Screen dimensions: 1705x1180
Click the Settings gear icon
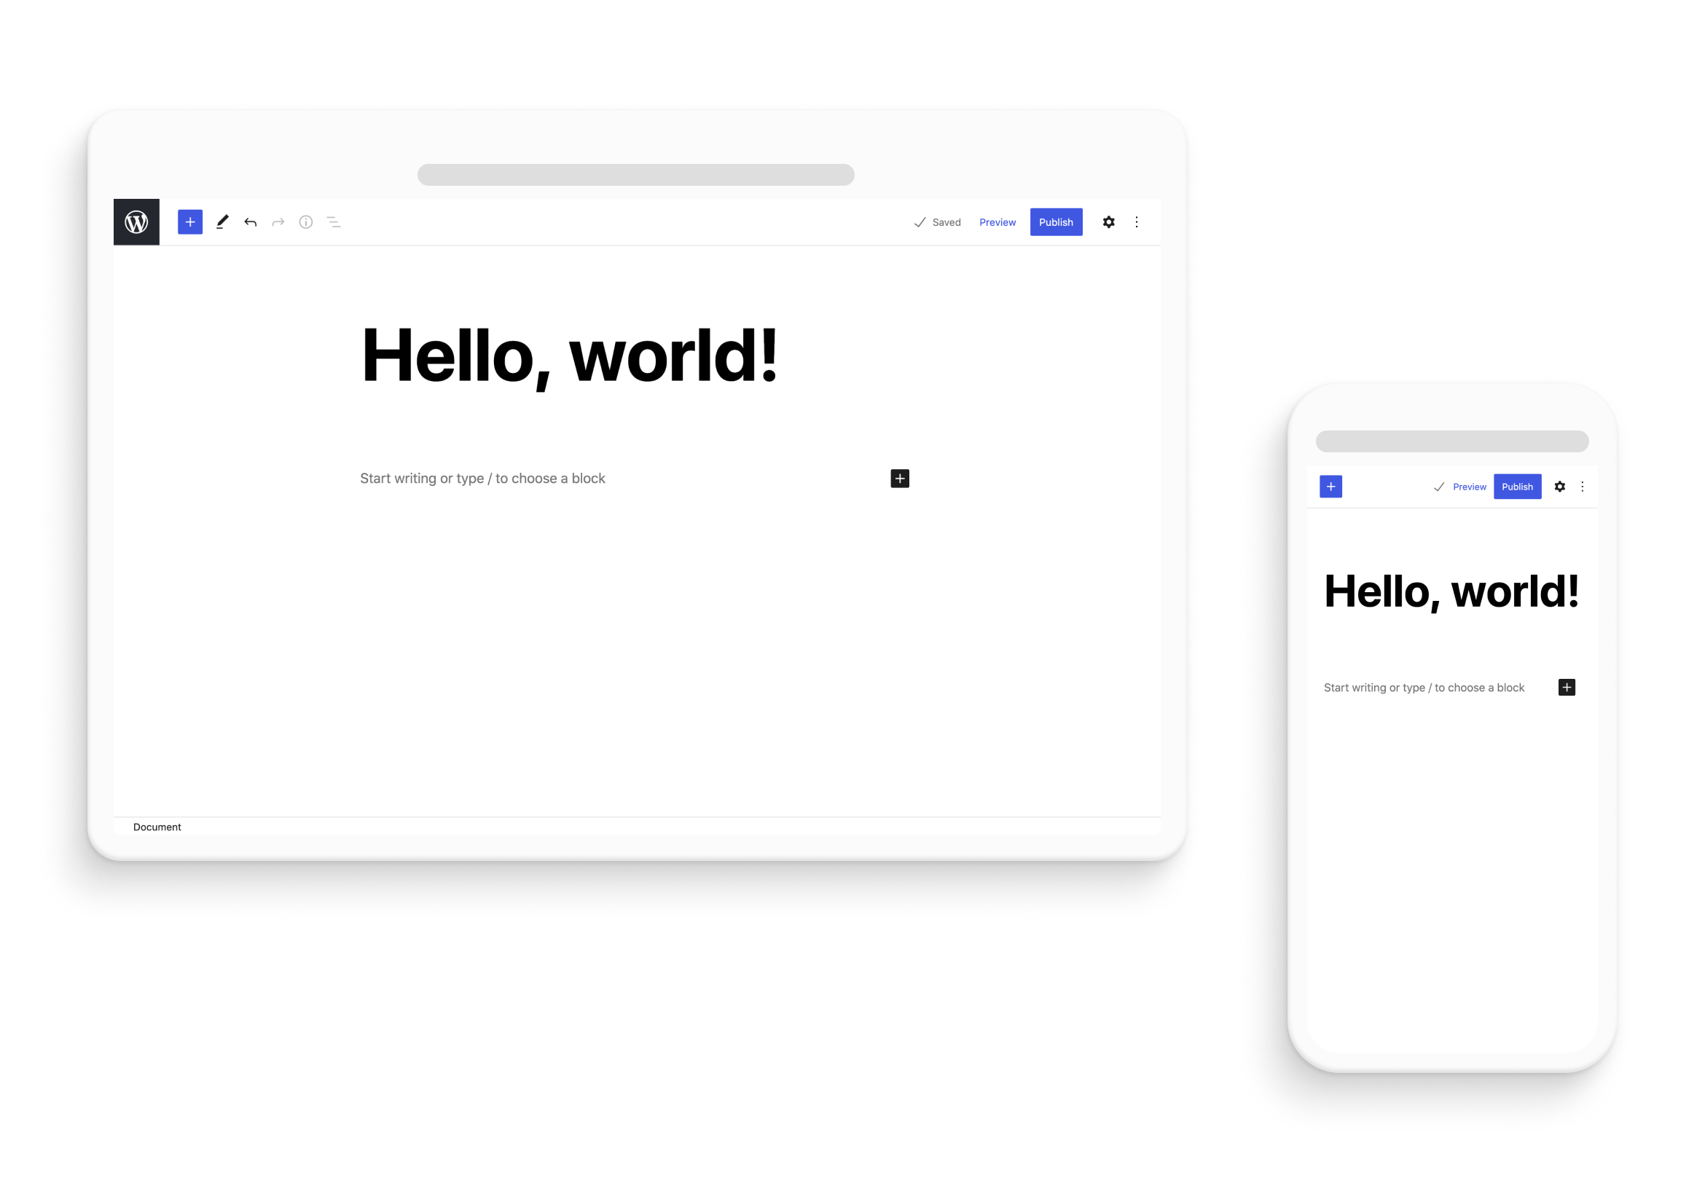[x=1109, y=221]
